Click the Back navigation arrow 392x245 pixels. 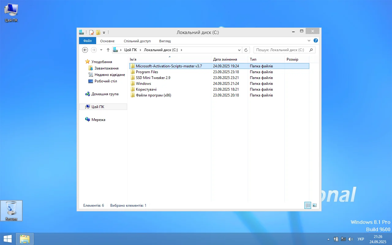tap(85, 50)
